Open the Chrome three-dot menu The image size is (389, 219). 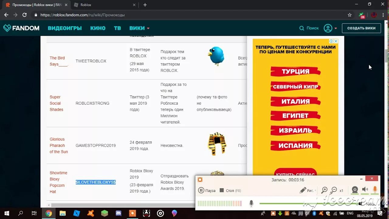click(384, 15)
